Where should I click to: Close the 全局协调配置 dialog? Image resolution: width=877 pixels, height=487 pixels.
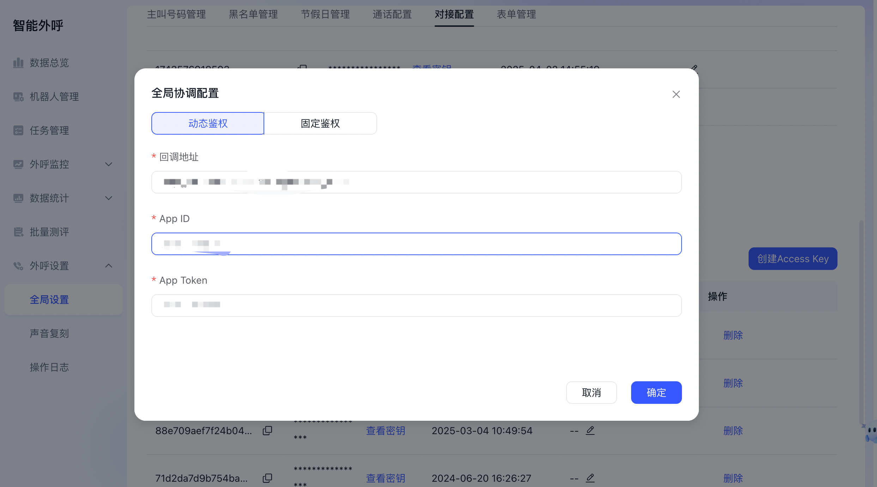(x=676, y=94)
